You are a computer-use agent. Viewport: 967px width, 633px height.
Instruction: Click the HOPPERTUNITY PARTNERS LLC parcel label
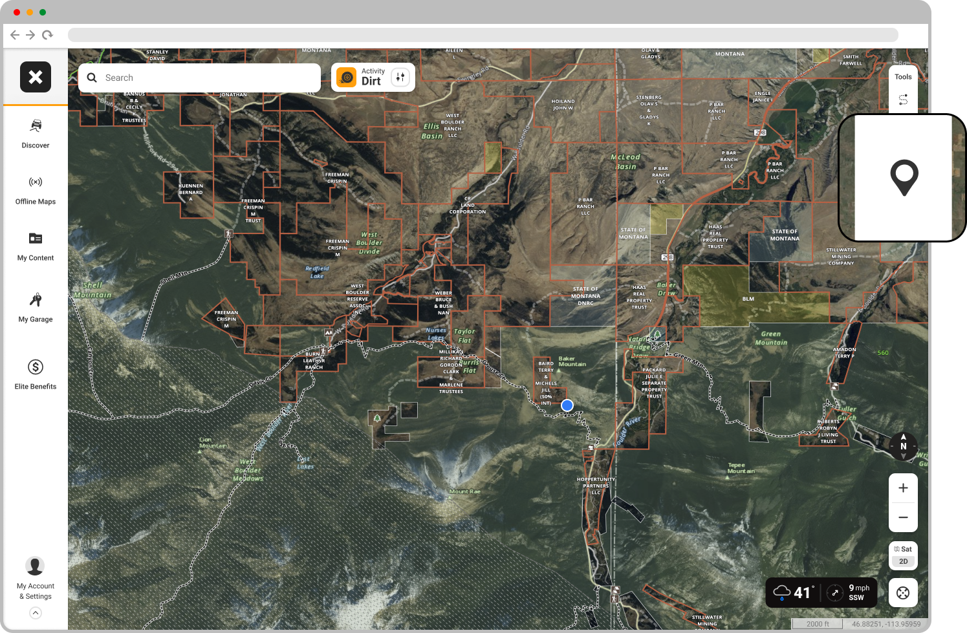(x=596, y=486)
